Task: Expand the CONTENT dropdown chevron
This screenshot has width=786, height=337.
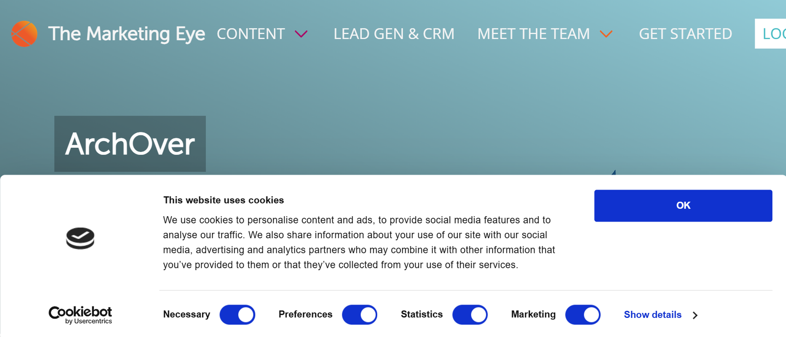Action: pyautogui.click(x=301, y=34)
